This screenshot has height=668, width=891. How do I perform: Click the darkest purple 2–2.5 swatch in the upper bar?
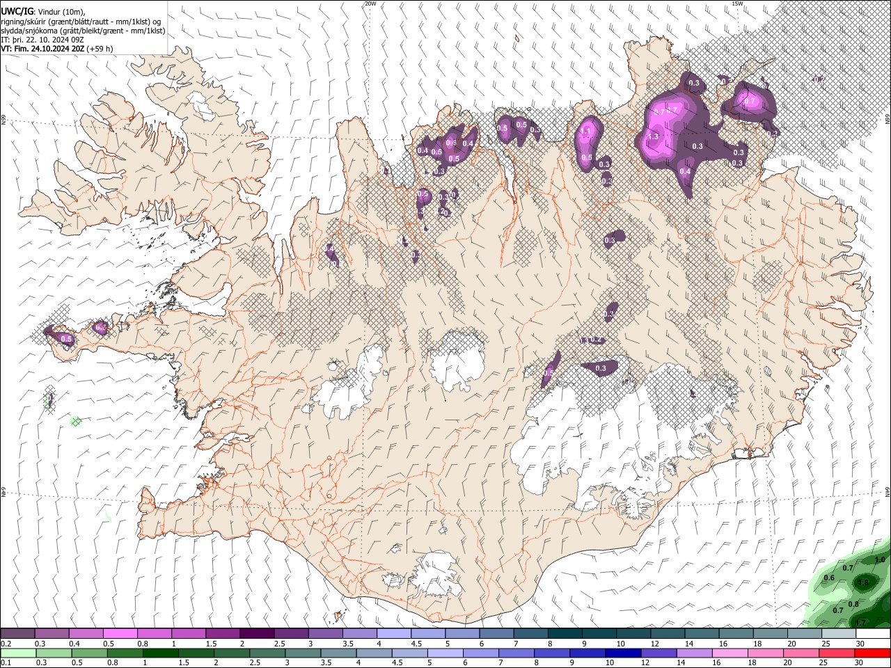[x=256, y=634]
